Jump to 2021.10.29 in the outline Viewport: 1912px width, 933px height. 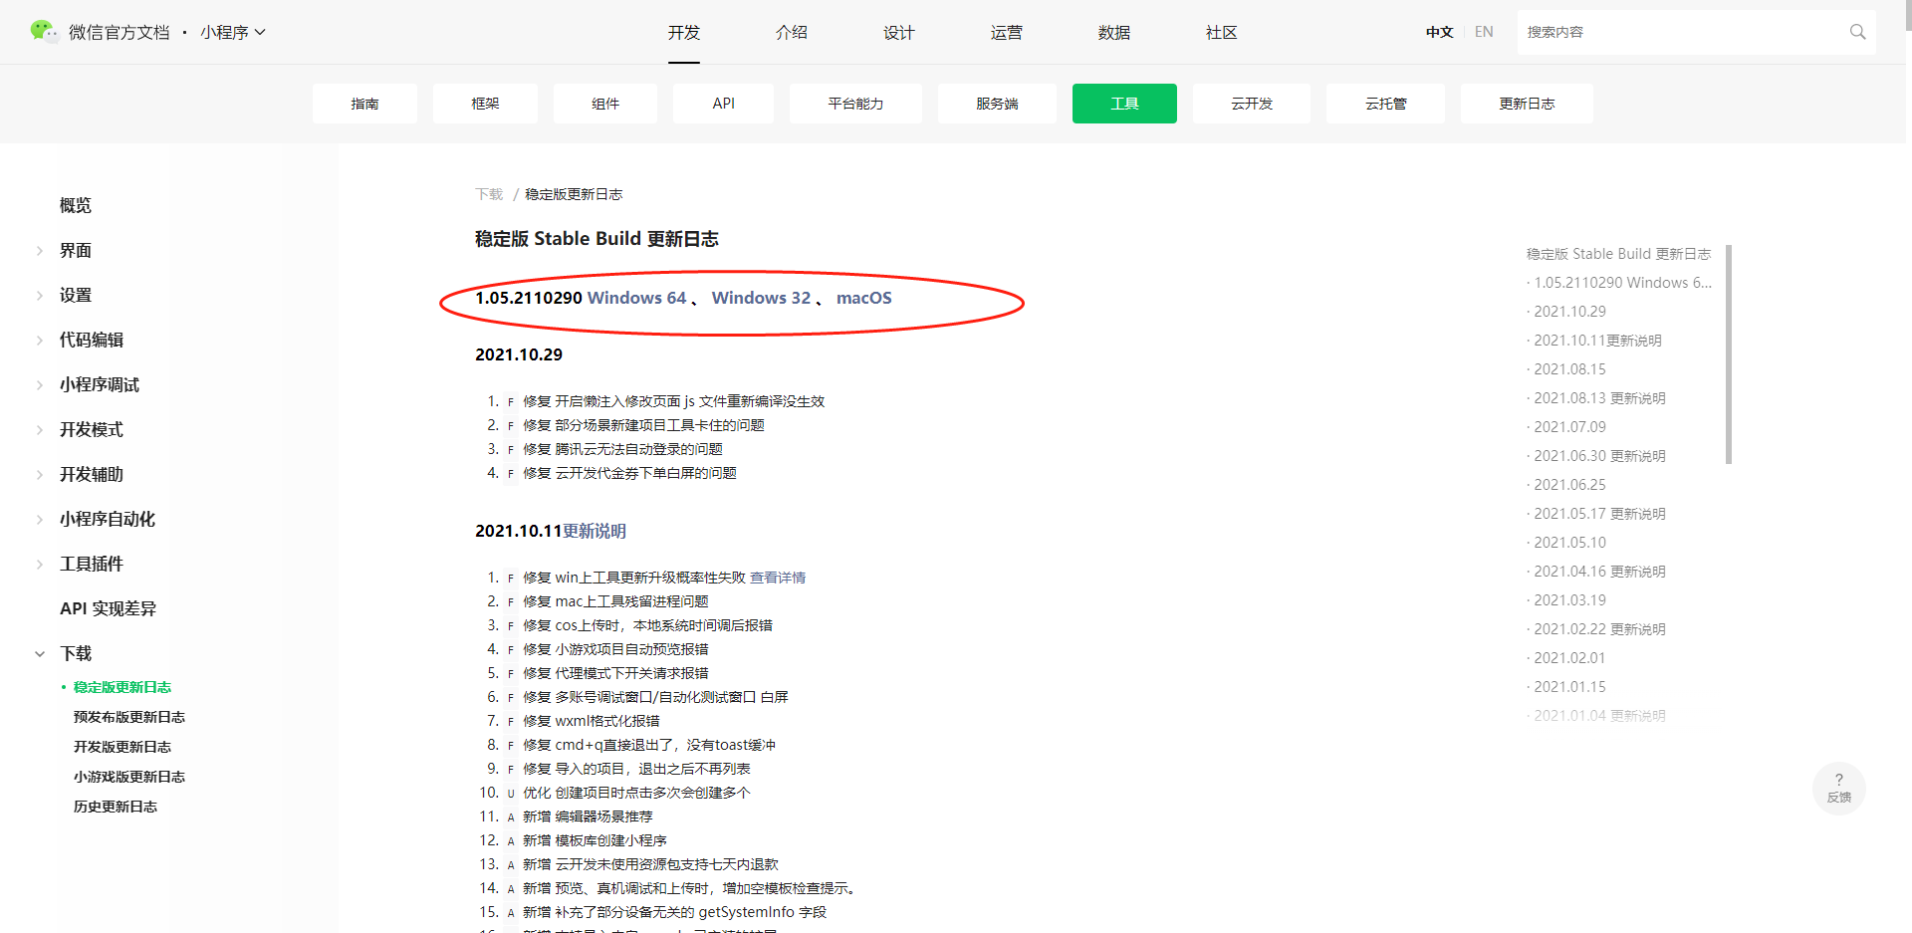(x=1569, y=312)
